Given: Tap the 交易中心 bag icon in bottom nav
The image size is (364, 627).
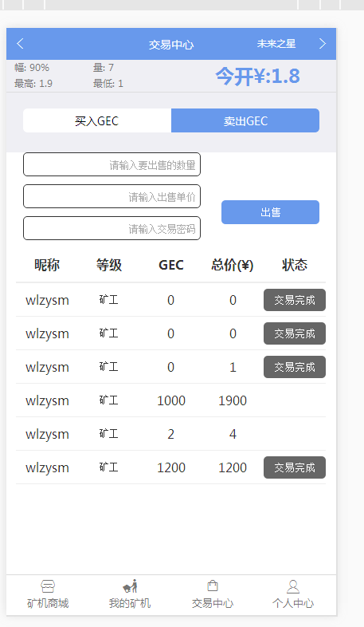Looking at the screenshot, I should [x=213, y=586].
